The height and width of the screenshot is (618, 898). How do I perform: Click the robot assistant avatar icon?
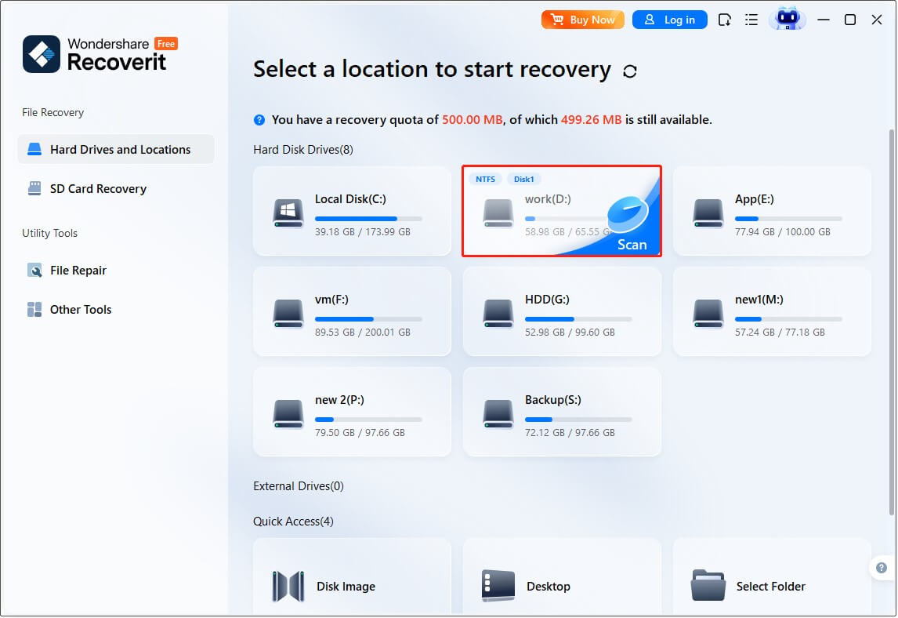(x=788, y=18)
